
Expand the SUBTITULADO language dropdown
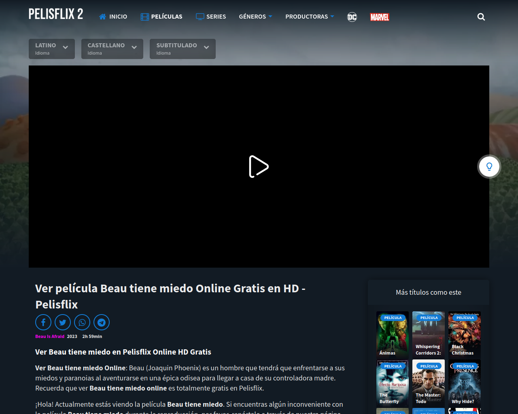coord(183,49)
